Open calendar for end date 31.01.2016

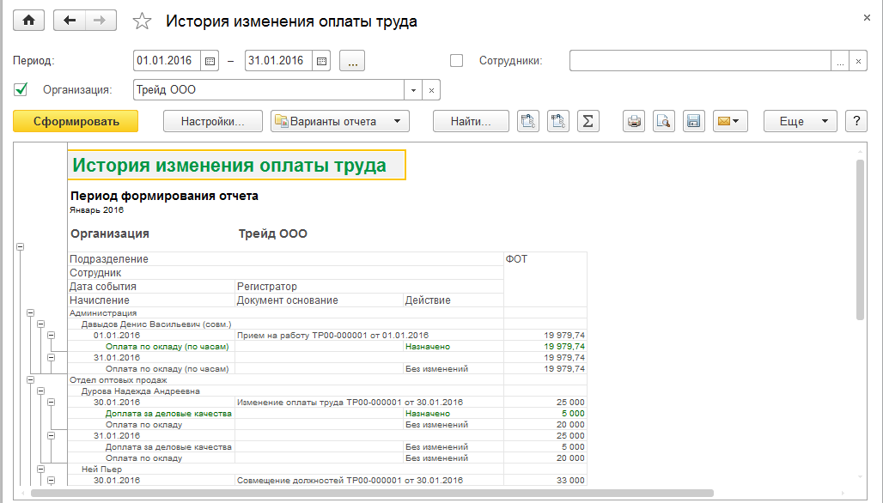click(x=321, y=61)
